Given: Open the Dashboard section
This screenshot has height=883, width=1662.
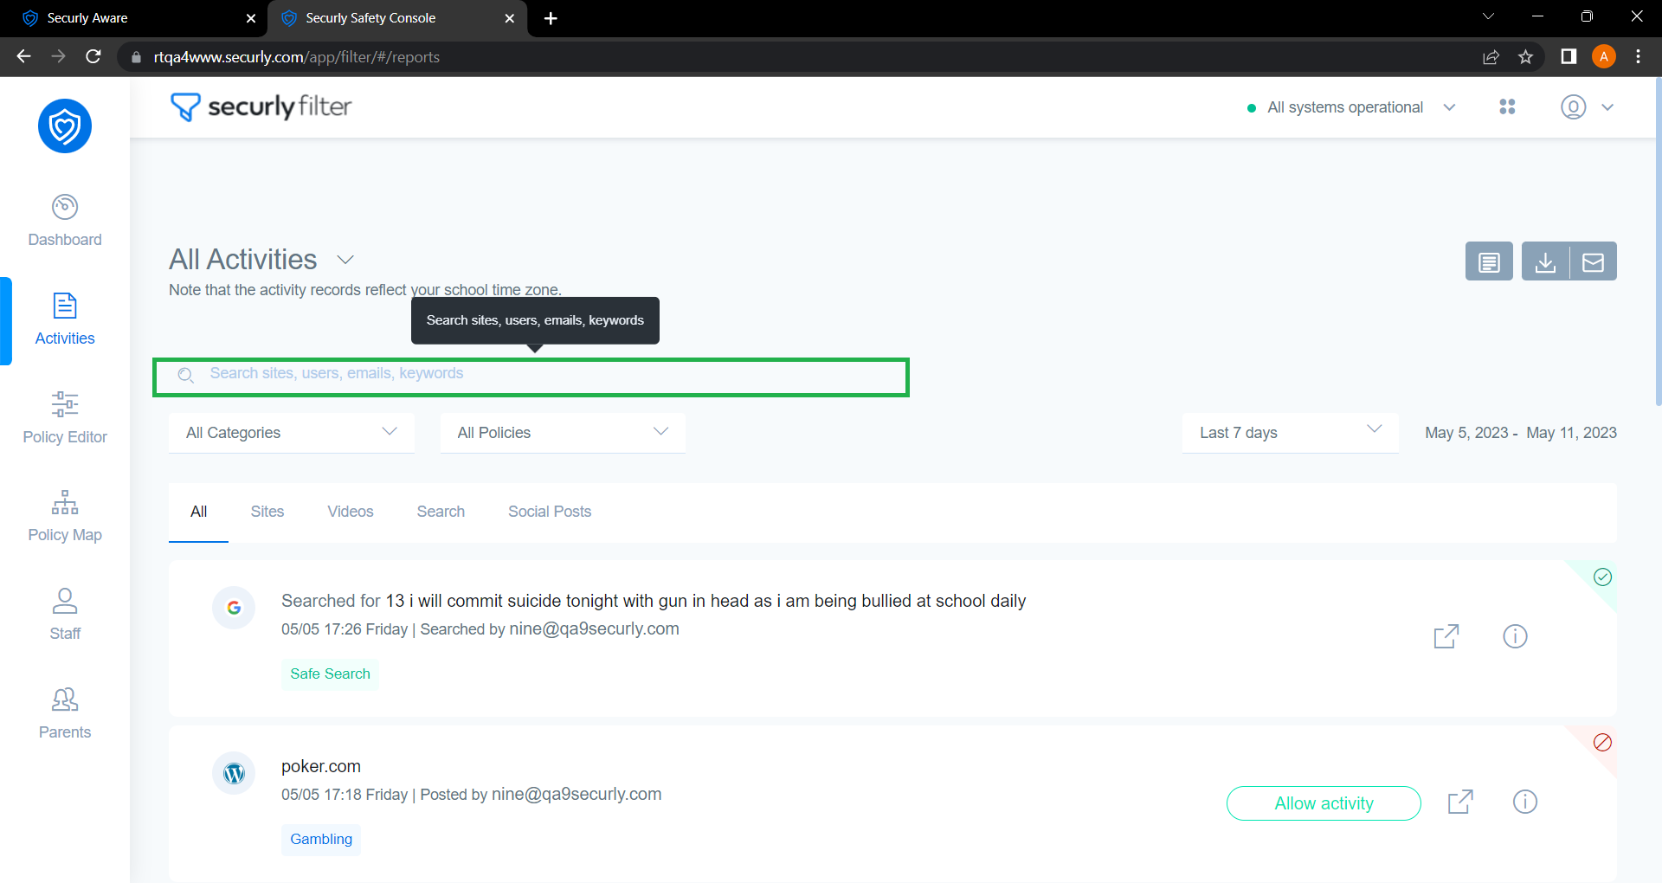Looking at the screenshot, I should click(65, 221).
